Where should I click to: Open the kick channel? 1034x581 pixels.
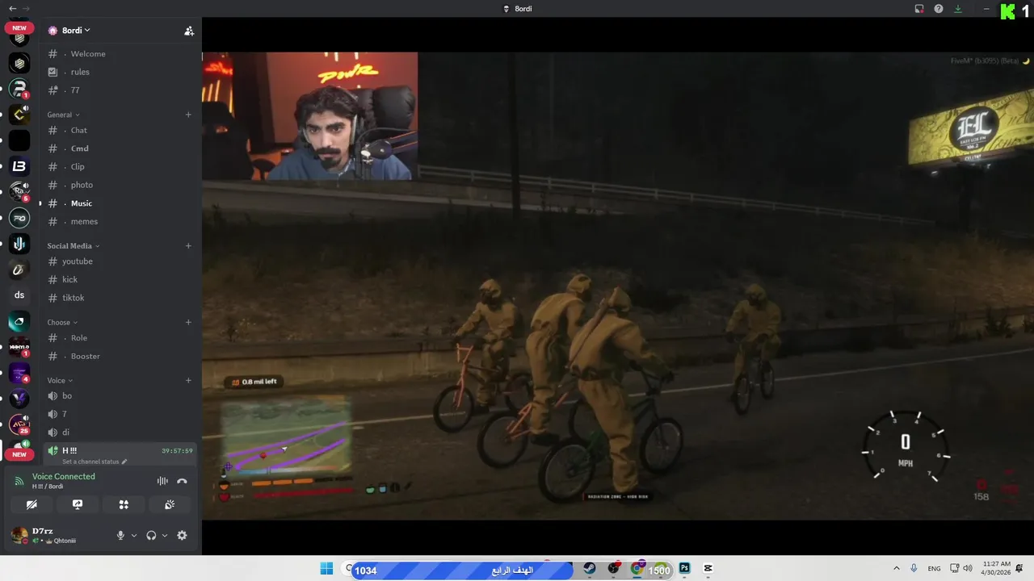(x=120, y=279)
